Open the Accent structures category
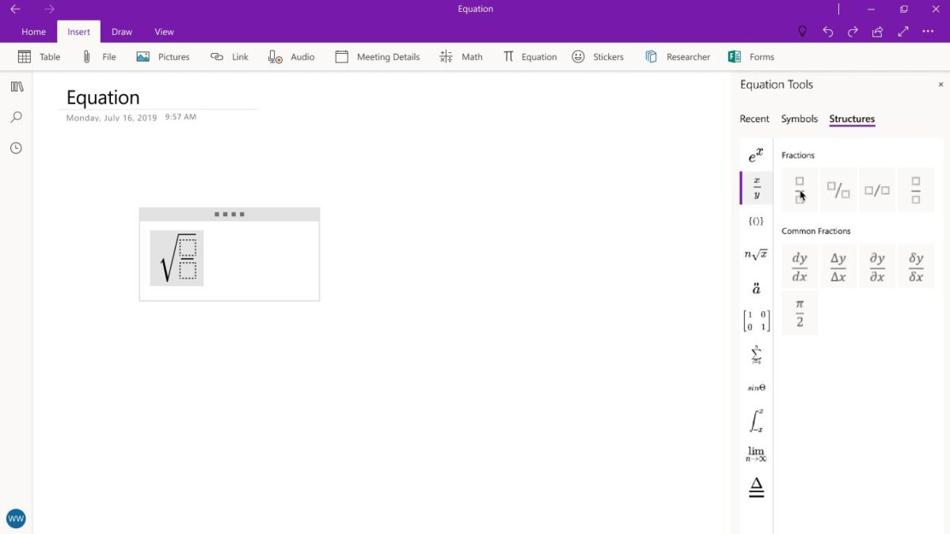Screen dimensions: 950x534 pyautogui.click(x=755, y=288)
